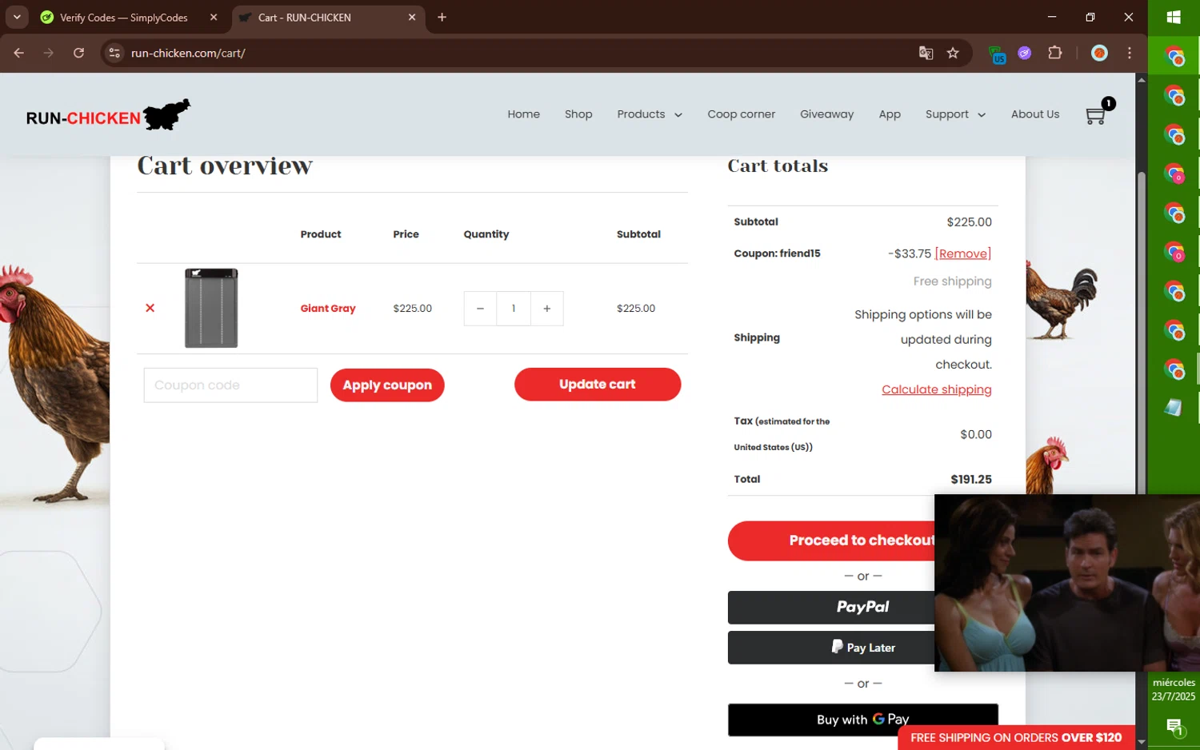Viewport: 1200px width, 750px height.
Task: Open the translate page icon
Action: coord(926,53)
